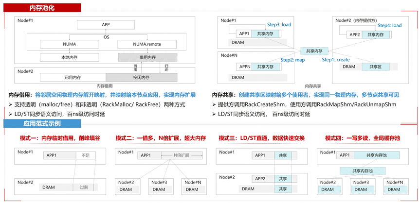Image resolution: width=419 pixels, height=203 pixels.
Task: Select the 不足 box next to APP1
Action: (x=86, y=155)
